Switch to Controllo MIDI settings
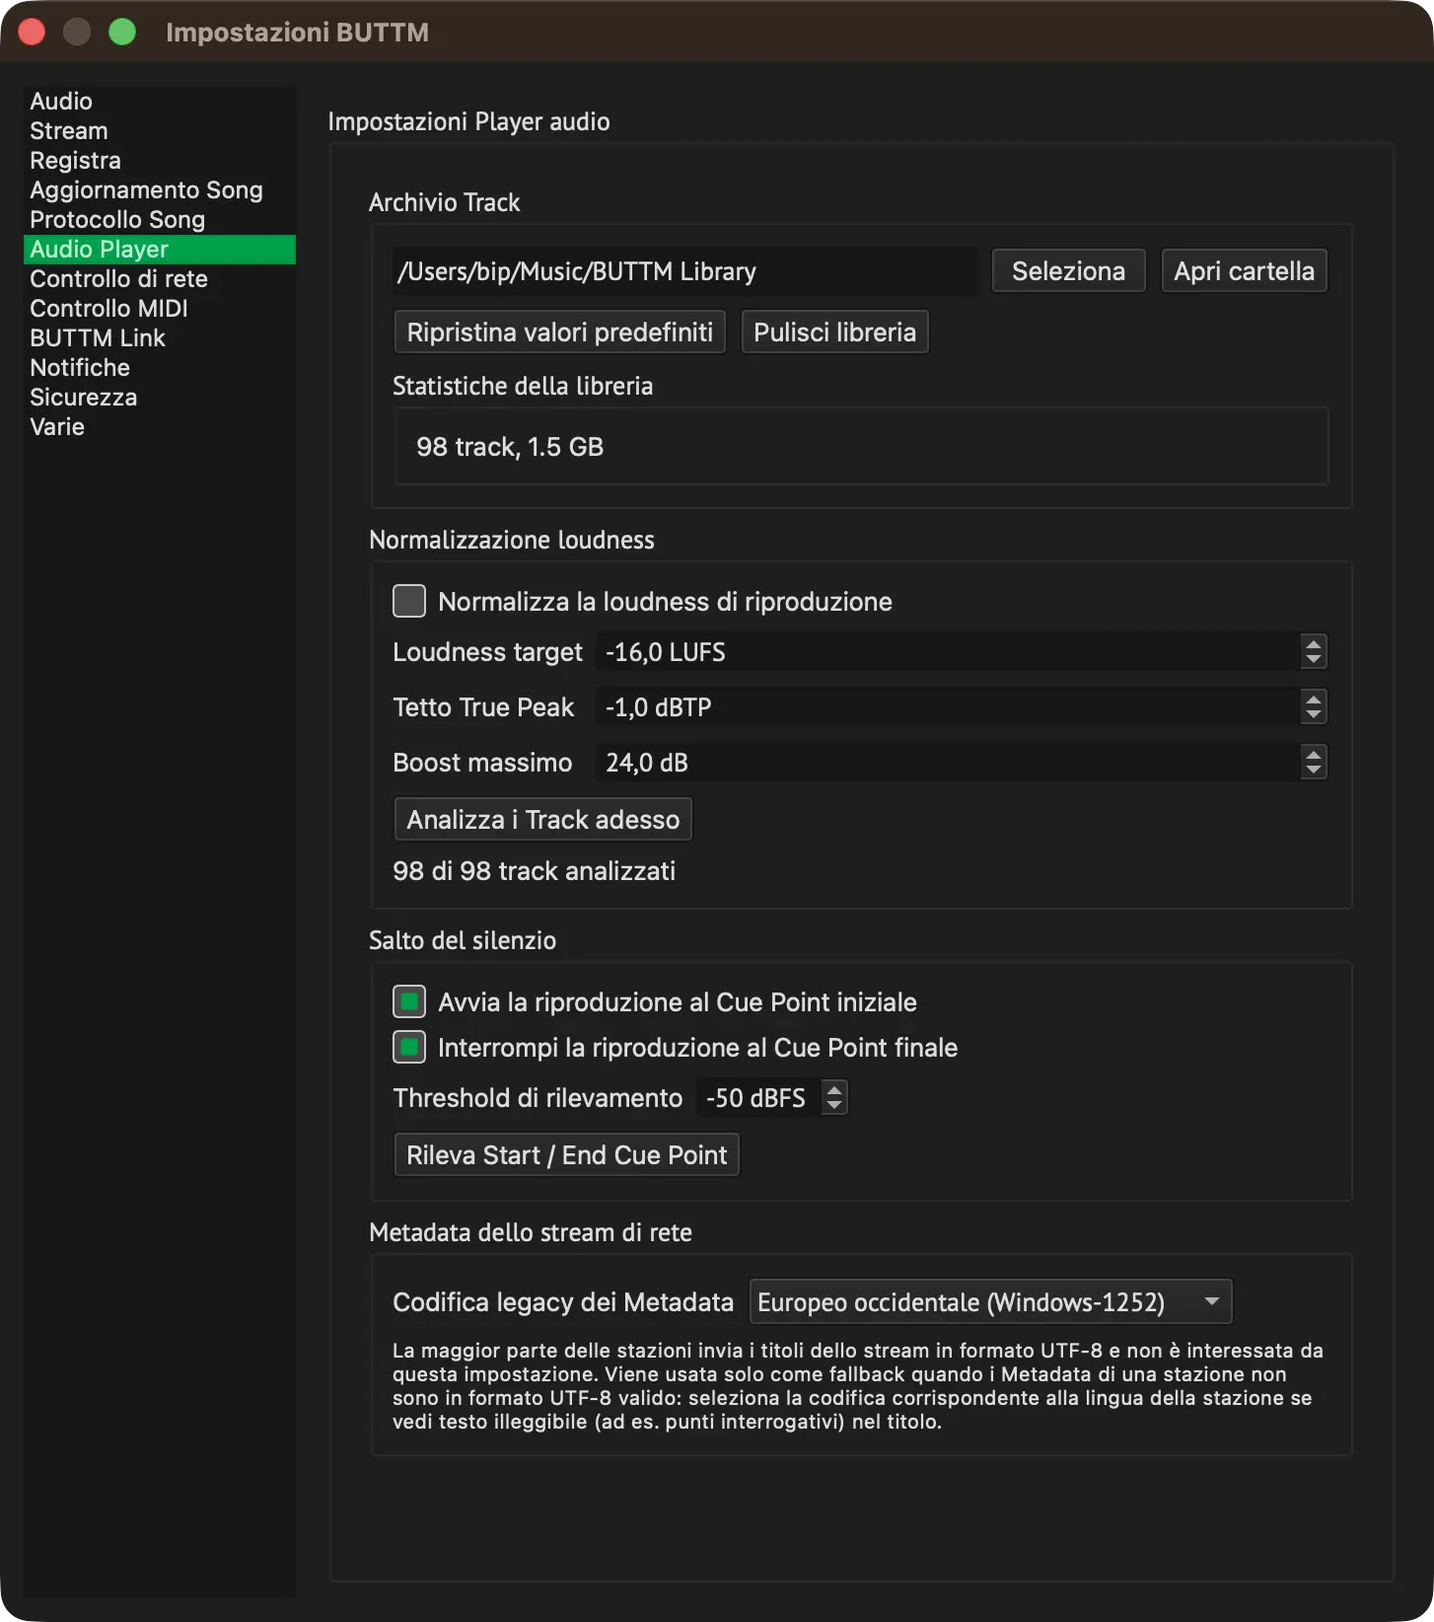This screenshot has height=1622, width=1434. coord(159,309)
